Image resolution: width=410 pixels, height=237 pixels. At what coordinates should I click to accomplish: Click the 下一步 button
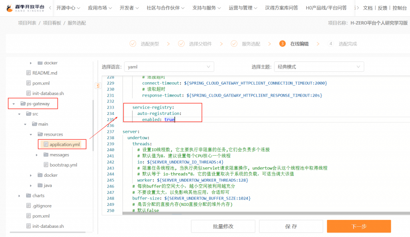click(359, 226)
